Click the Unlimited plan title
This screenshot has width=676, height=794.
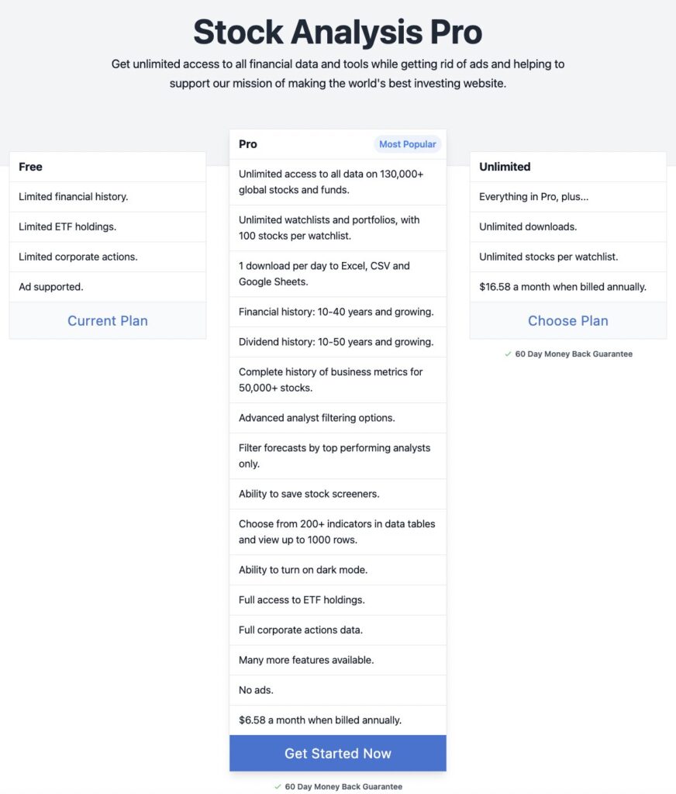(x=505, y=167)
